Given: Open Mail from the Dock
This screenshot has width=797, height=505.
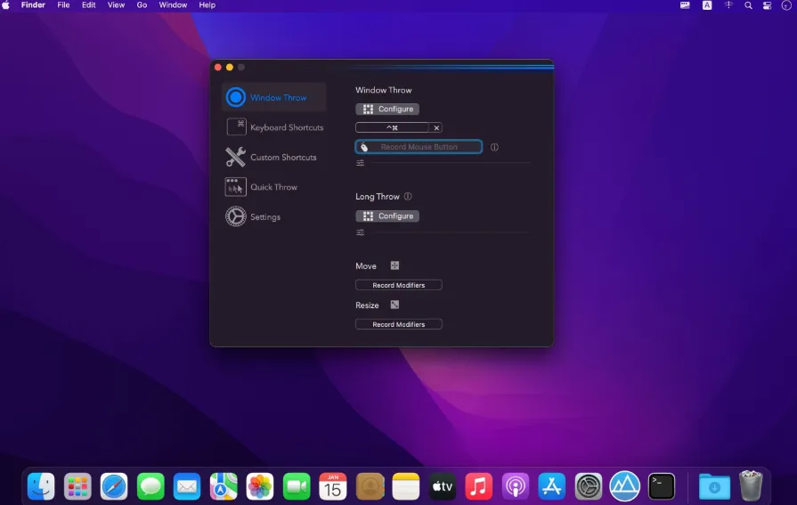Looking at the screenshot, I should tap(187, 486).
